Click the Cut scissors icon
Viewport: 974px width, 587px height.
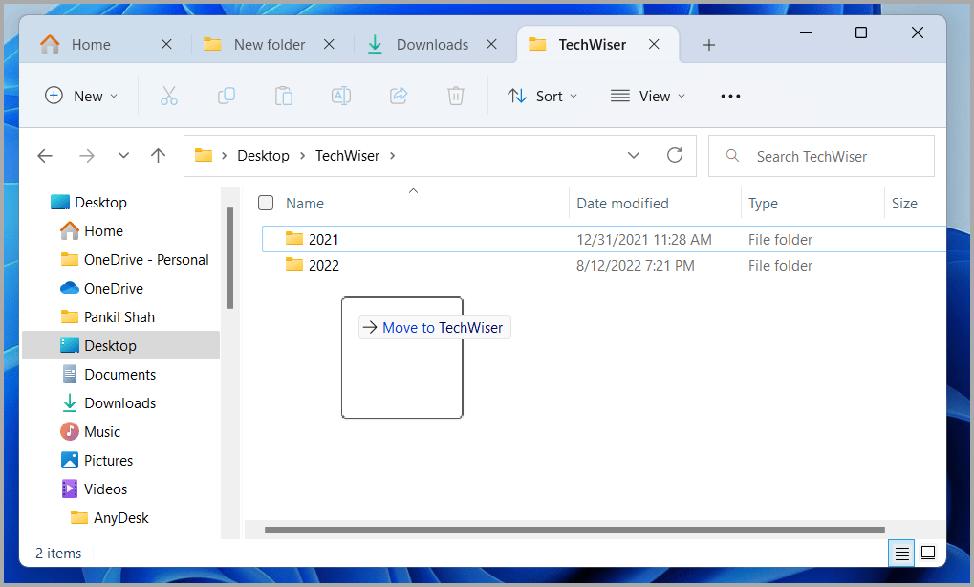(169, 96)
